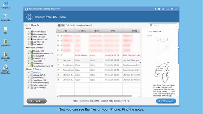Click the App Audio icon
The image size is (203, 114).
pyautogui.click(x=32, y=44)
